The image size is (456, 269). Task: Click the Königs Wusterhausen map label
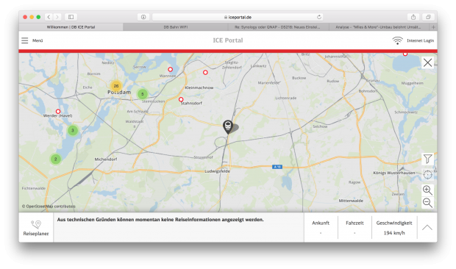[394, 173]
